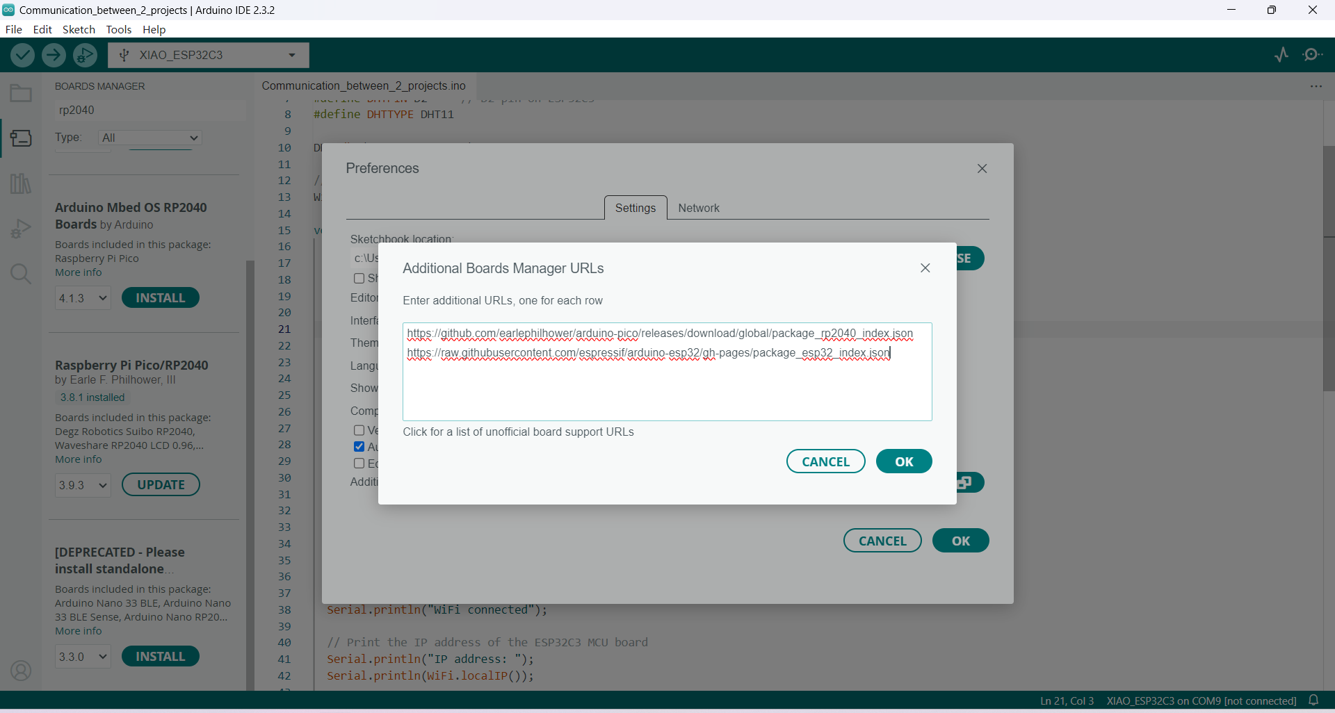This screenshot has width=1335, height=713.
Task: Open the Serial Plotter icon
Action: (1281, 55)
